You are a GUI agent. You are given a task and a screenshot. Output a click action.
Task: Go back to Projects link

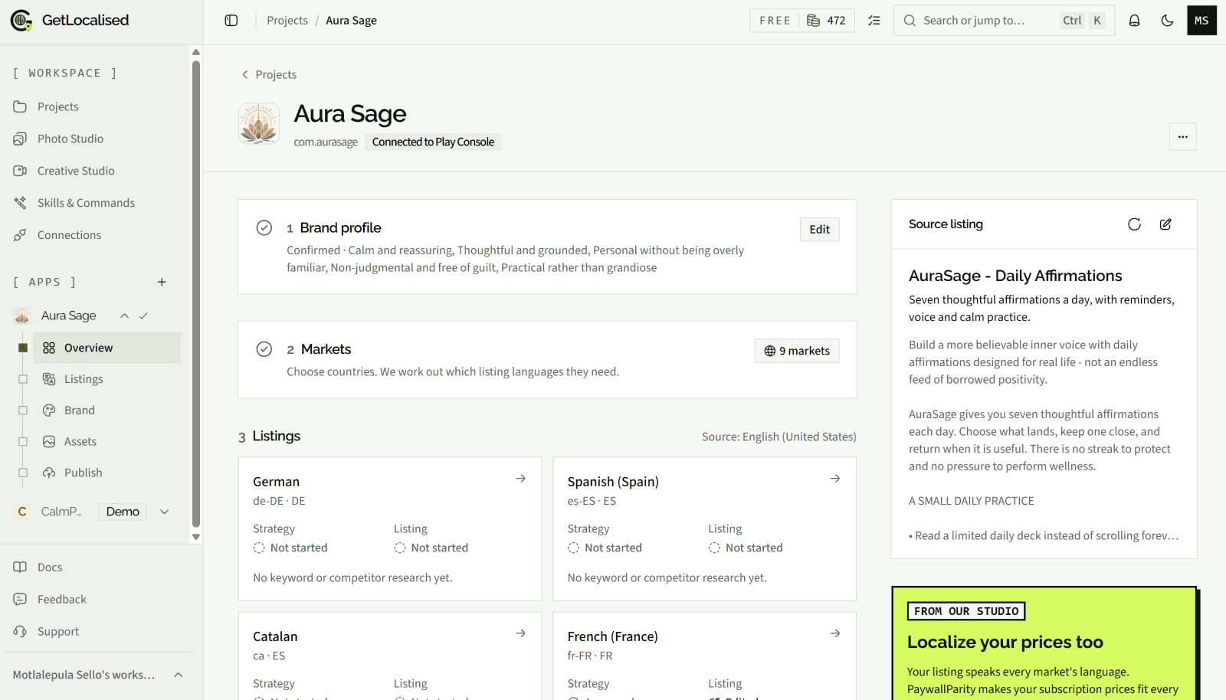tap(269, 74)
